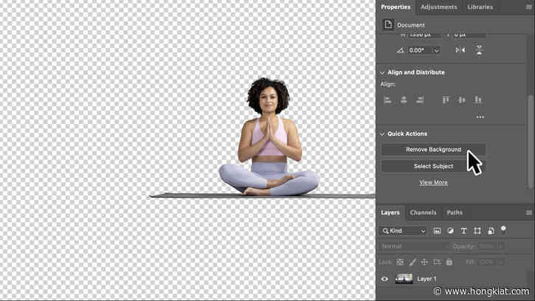
Task: Filter layers by smart objects
Action: [491, 231]
